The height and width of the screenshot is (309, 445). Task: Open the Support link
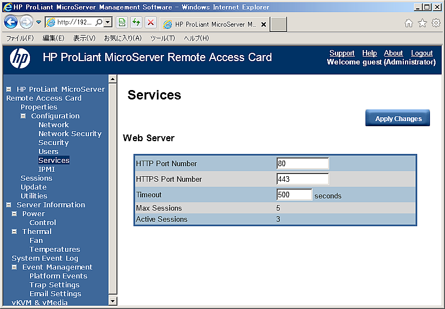tap(342, 53)
